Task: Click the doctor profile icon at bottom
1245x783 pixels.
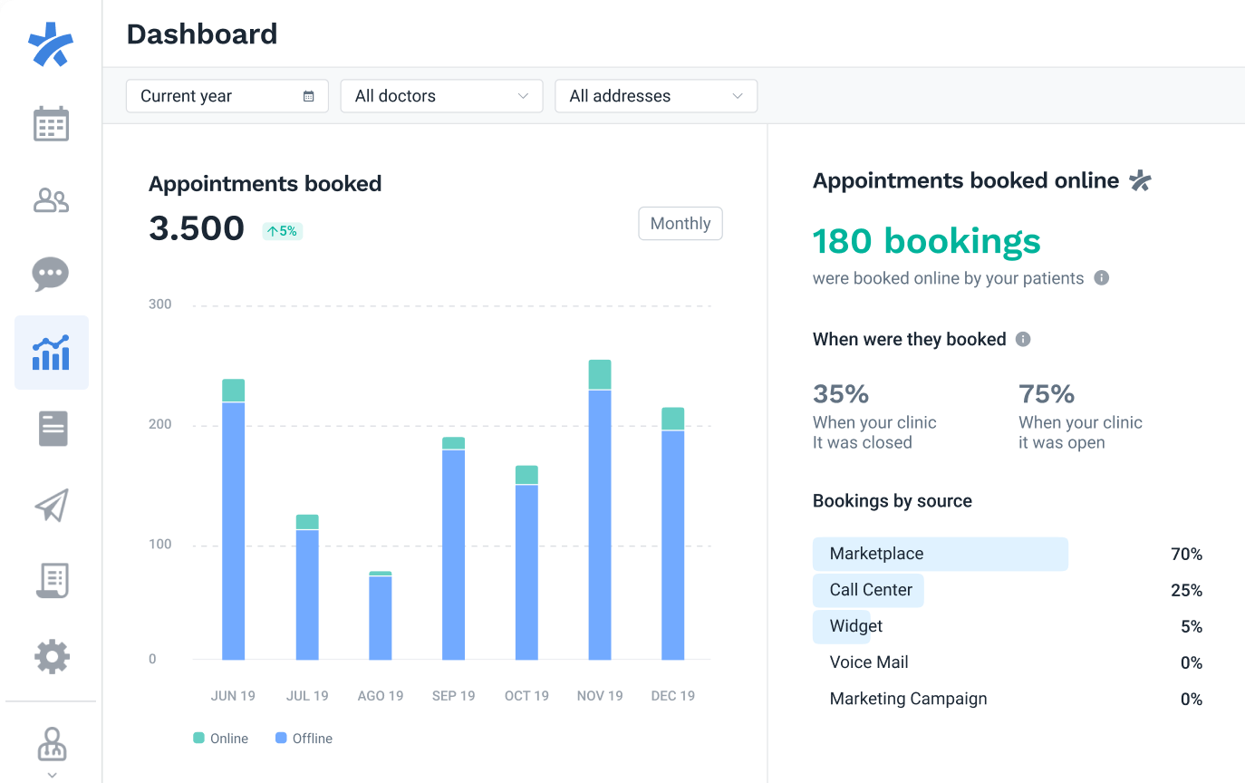Action: click(x=52, y=744)
